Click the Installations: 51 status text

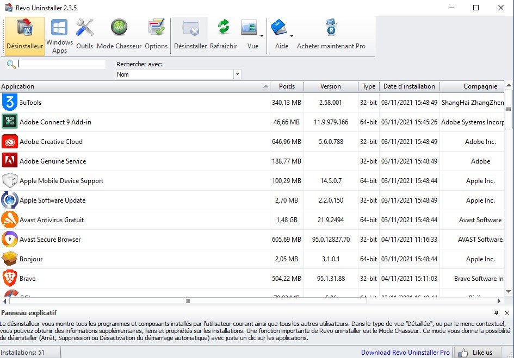click(x=22, y=353)
